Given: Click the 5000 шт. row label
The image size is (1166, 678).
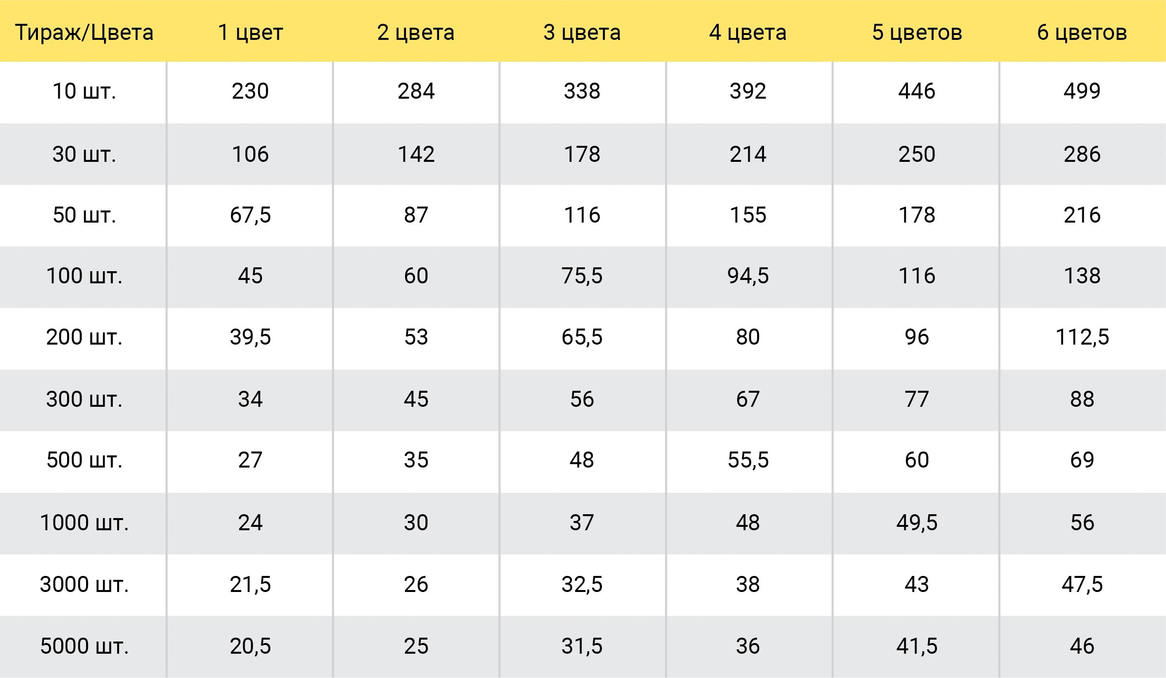Looking at the screenshot, I should tap(84, 646).
